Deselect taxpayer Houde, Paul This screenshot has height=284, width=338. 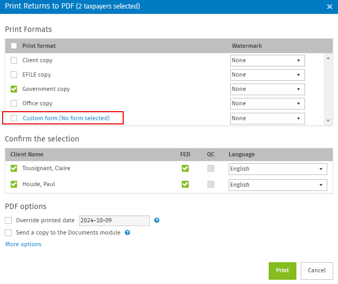(14, 184)
